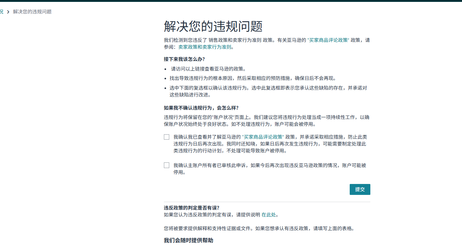Click the 如果我不确认违规行为，会怎么样？ heading

click(201, 108)
